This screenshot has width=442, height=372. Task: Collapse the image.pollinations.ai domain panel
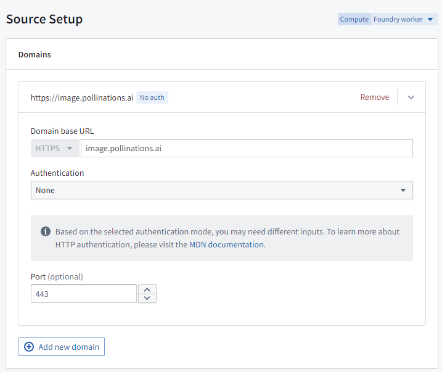pos(411,97)
